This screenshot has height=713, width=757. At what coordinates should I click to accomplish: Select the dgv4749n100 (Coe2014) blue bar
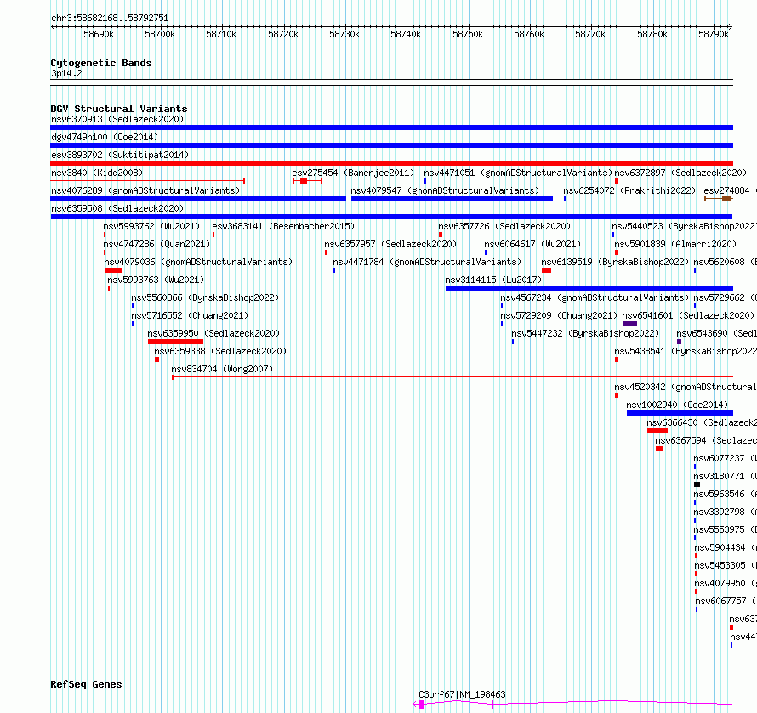[391, 145]
